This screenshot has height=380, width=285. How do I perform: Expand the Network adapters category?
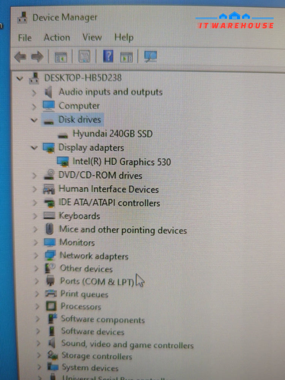click(x=36, y=255)
